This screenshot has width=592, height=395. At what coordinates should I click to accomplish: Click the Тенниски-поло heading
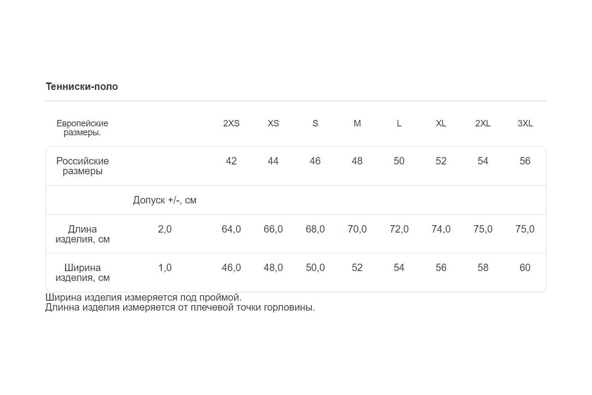pyautogui.click(x=82, y=86)
